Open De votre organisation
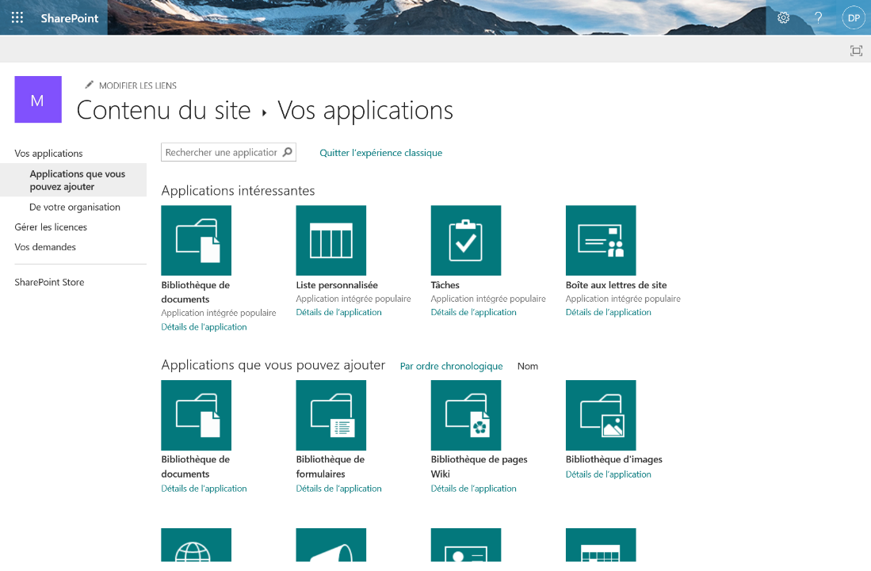The height and width of the screenshot is (571, 871). click(x=75, y=207)
